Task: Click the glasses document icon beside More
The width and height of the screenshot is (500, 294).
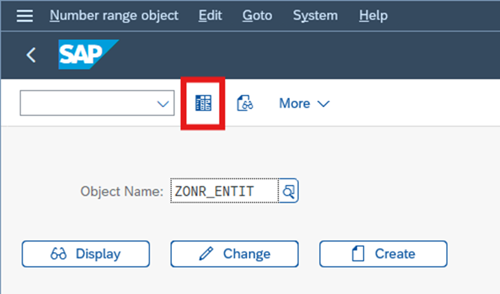Action: point(245,103)
